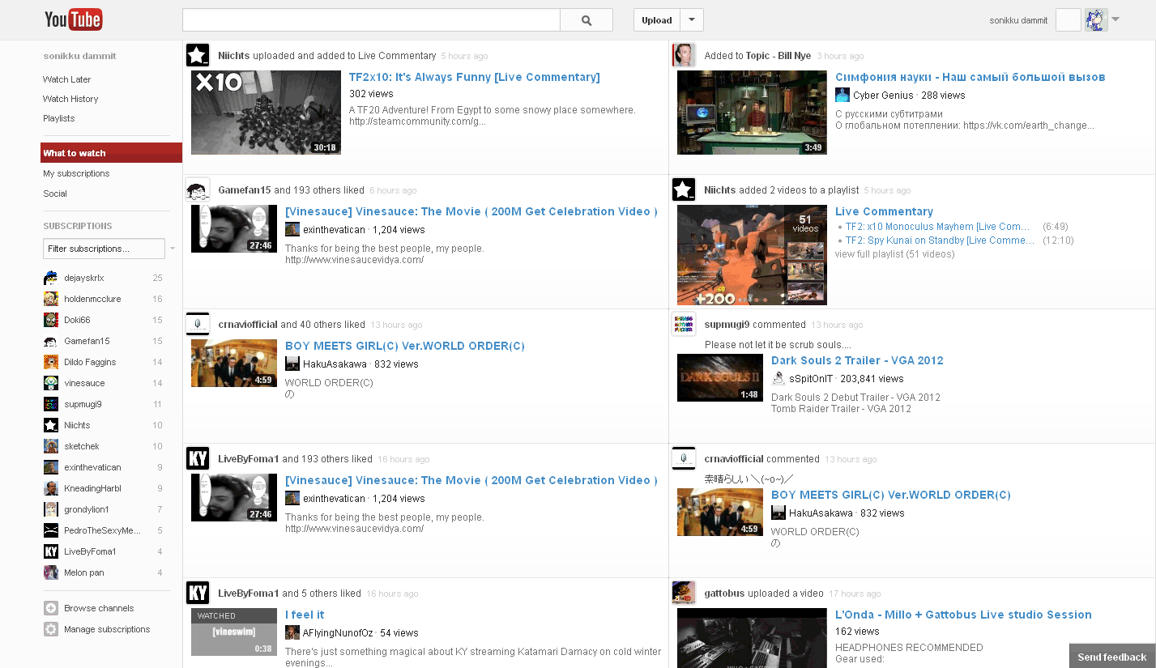This screenshot has width=1156, height=668.
Task: Click the dejayskrlx channel avatar in subscriptions
Action: (x=49, y=278)
